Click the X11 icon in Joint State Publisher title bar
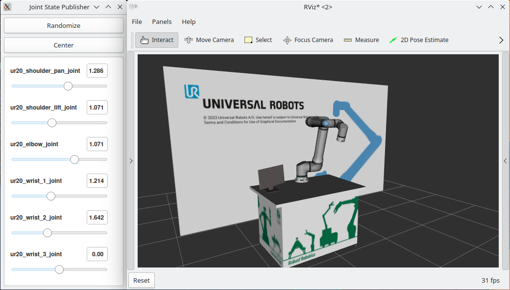Viewport: 510px width, 290px height. click(x=7, y=7)
